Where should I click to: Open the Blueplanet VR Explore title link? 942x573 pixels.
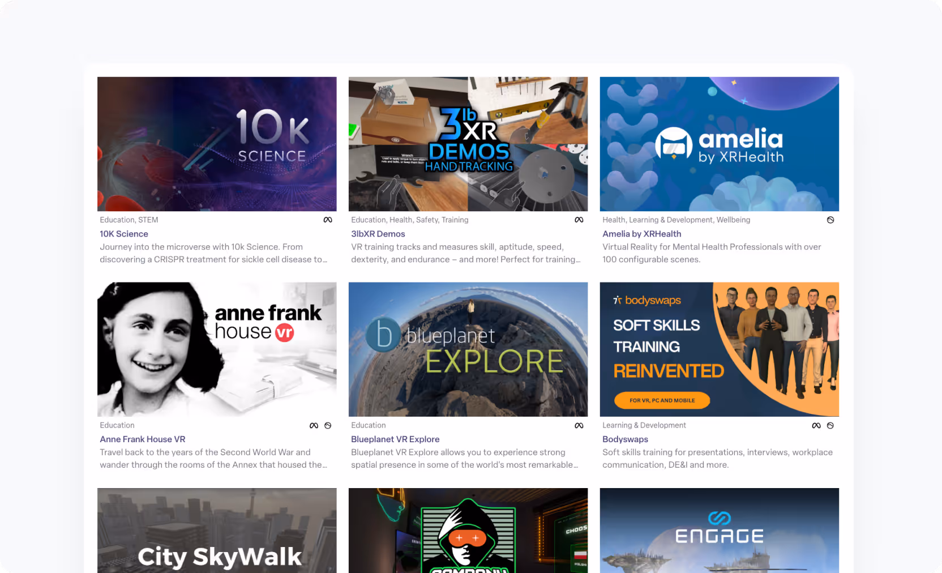395,439
